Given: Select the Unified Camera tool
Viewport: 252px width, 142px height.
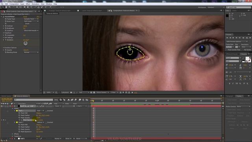Looking at the screenshot, I should point(17,7).
